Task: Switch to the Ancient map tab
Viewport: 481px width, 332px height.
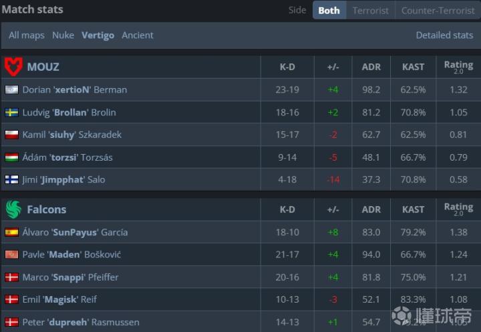Action: [137, 35]
